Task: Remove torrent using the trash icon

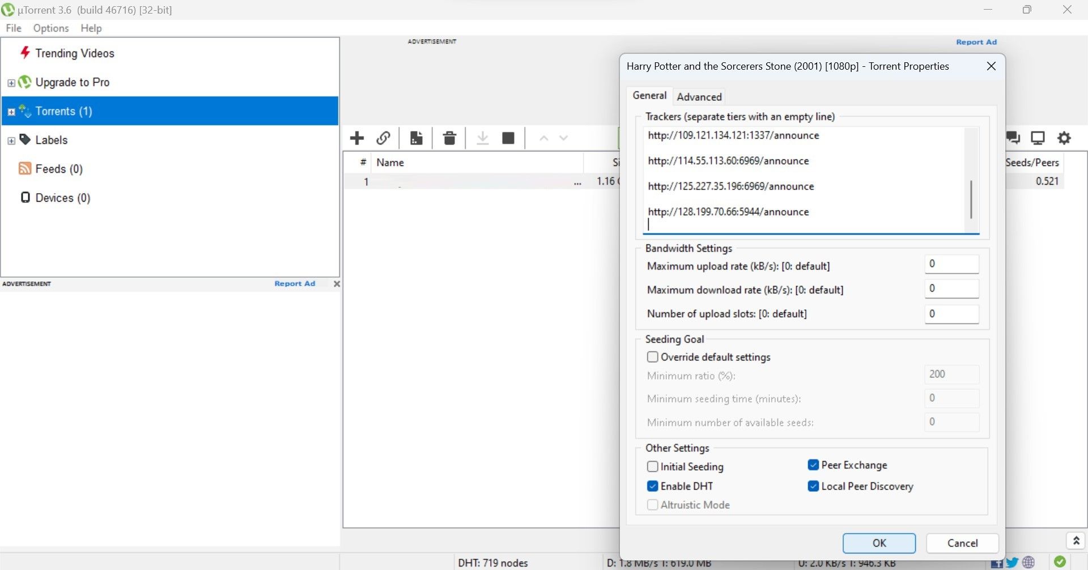Action: 449,138
